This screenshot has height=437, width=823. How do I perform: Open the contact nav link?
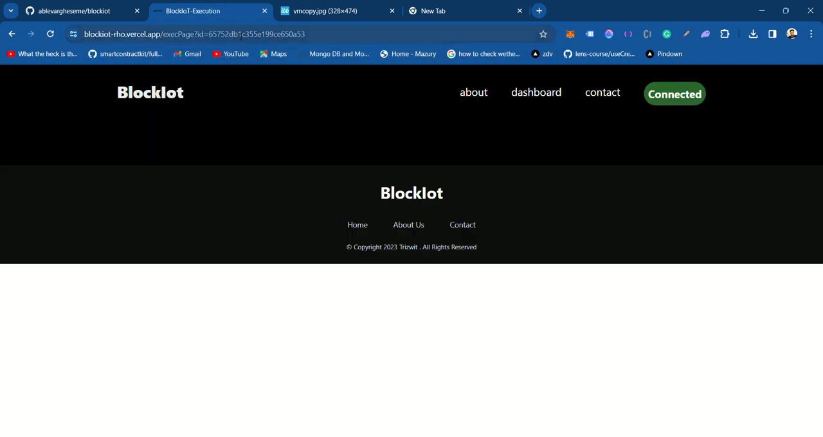click(602, 93)
